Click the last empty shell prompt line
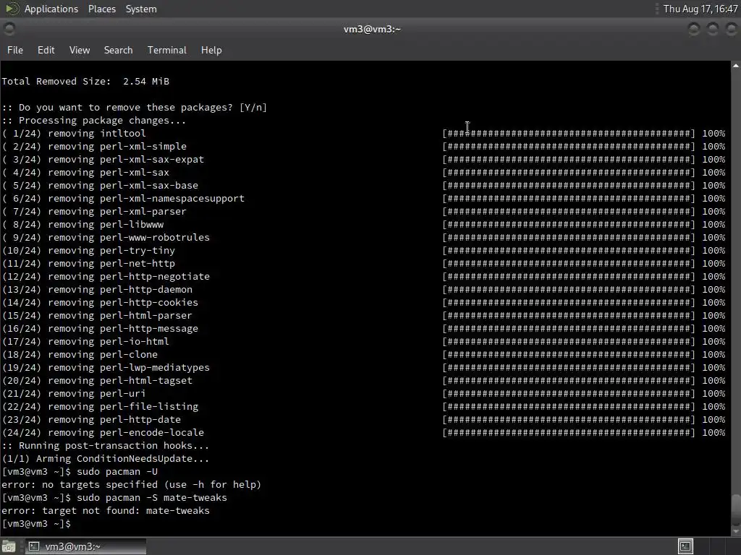The width and height of the screenshot is (741, 555). coord(36,524)
